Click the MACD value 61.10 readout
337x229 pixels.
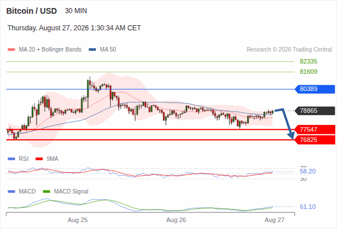coord(308,207)
